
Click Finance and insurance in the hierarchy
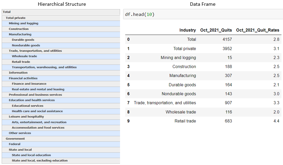pyautogui.click(x=29, y=84)
